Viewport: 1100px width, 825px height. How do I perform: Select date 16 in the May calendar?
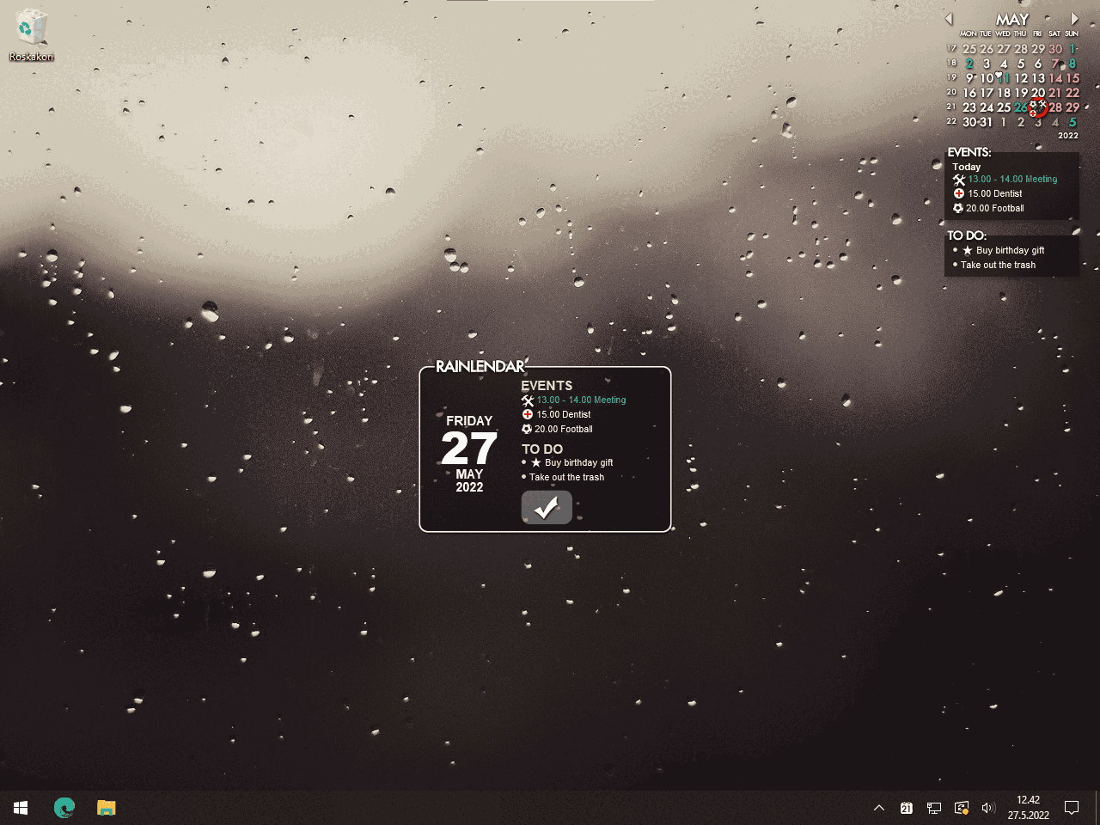[969, 93]
